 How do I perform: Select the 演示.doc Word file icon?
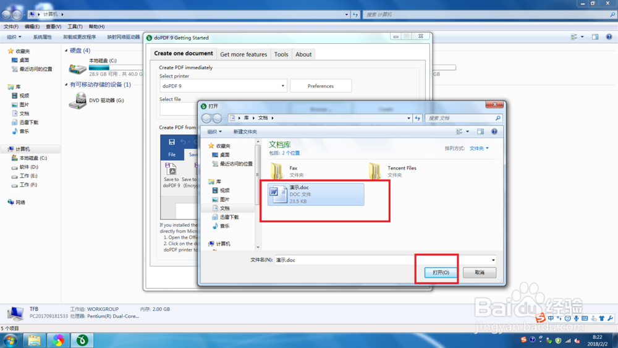[x=278, y=194]
